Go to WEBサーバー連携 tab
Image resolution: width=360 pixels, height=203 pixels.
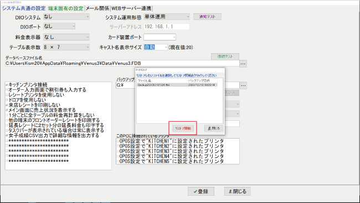coord(131,8)
